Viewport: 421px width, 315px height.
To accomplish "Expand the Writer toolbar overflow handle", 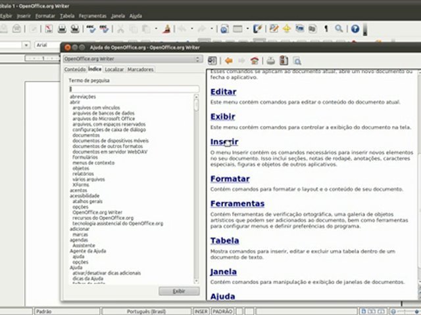I will pyautogui.click(x=365, y=29).
